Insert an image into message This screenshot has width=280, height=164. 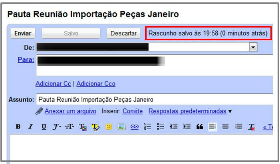coord(121,127)
